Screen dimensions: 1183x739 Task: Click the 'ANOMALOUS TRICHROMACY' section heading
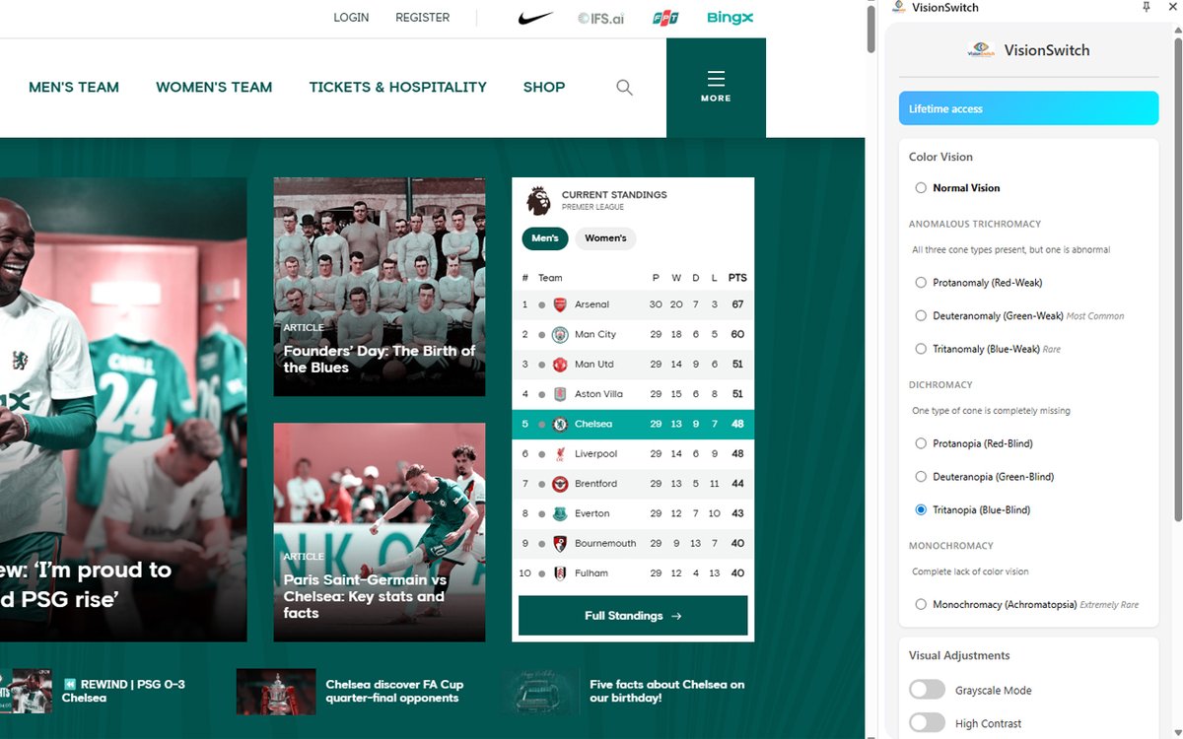[x=974, y=224]
